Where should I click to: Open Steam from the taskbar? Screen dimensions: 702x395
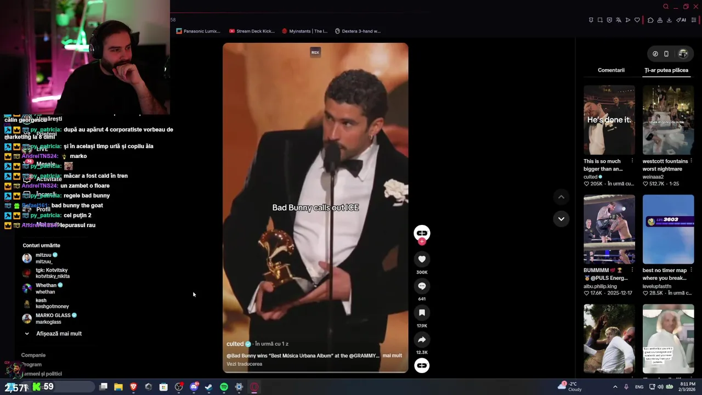[208, 387]
